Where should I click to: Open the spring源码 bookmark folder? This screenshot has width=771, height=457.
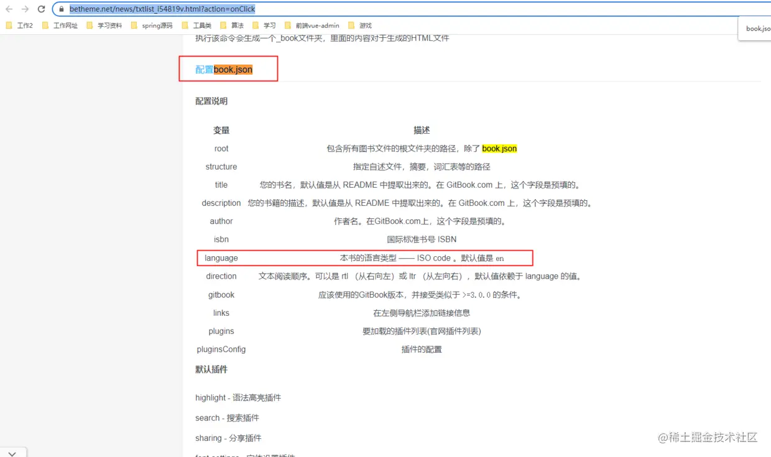[x=152, y=25]
